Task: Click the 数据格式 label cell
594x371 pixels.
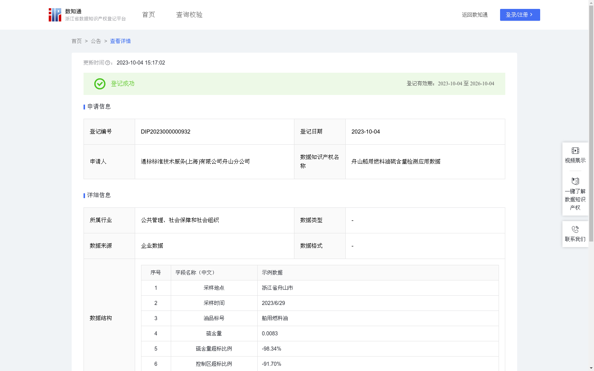Action: 320,246
